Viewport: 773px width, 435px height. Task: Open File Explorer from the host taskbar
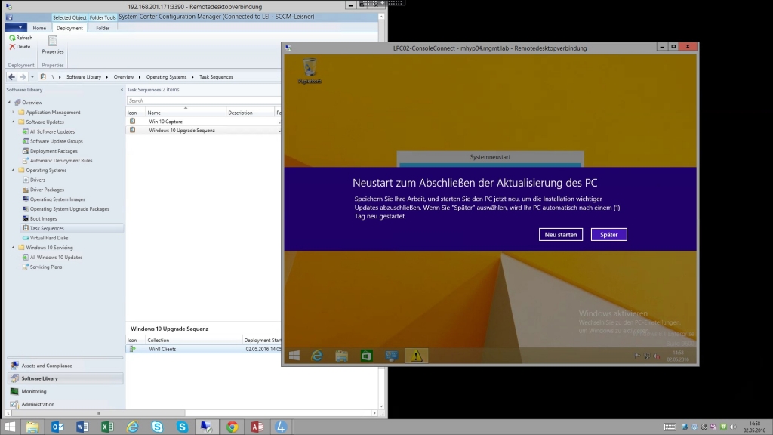32,427
